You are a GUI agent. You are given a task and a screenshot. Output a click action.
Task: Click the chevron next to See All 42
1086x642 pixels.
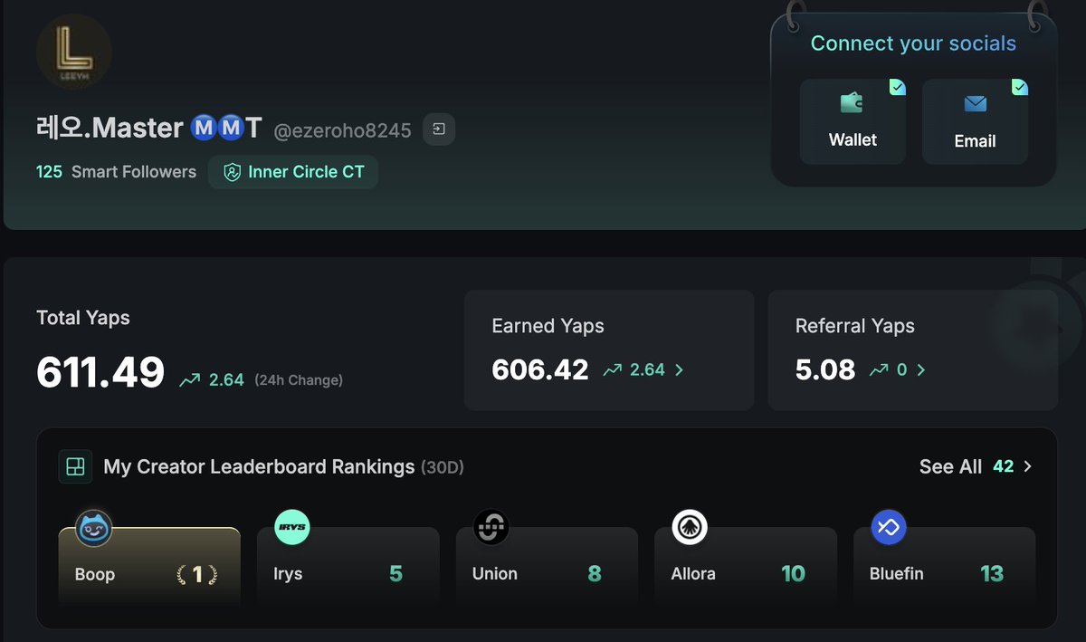[x=1027, y=466]
